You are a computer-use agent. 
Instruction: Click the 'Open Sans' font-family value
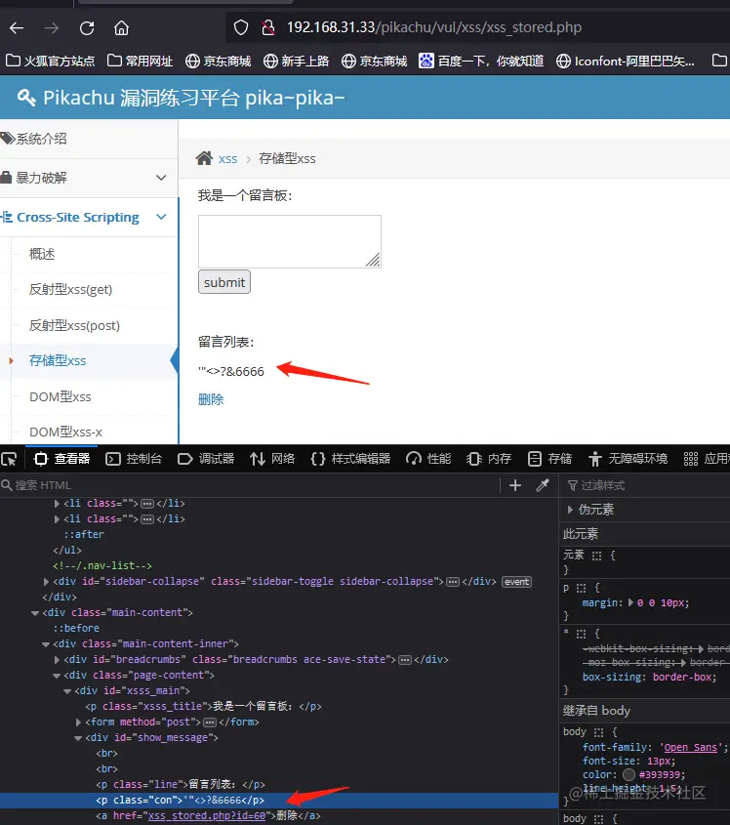[692, 747]
